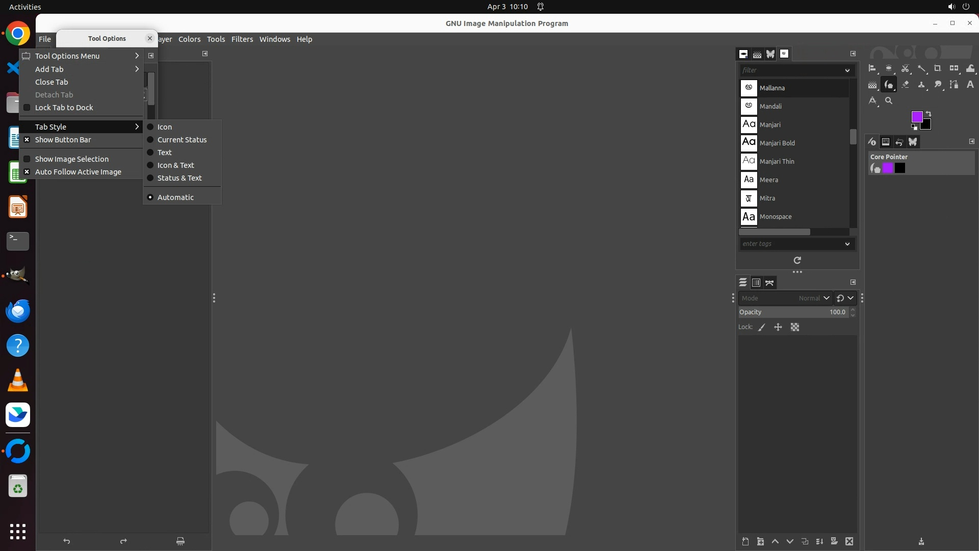Select the Eraser tool in the toolbox
Viewport: 979px width, 551px height.
tap(905, 85)
